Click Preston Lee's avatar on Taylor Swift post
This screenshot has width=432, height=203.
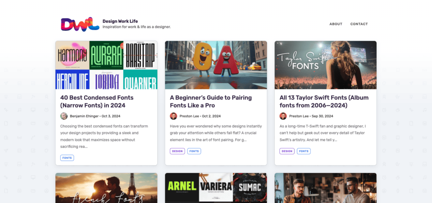(283, 116)
